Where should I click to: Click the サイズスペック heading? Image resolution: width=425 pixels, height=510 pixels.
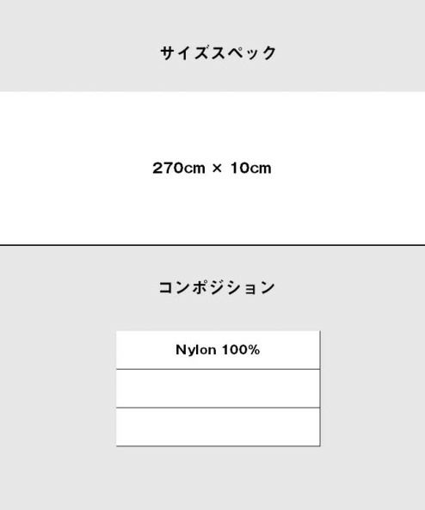point(218,53)
